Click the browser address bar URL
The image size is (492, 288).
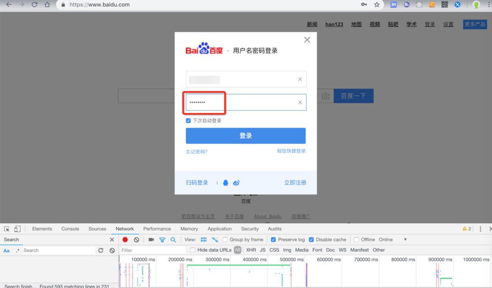point(99,4)
